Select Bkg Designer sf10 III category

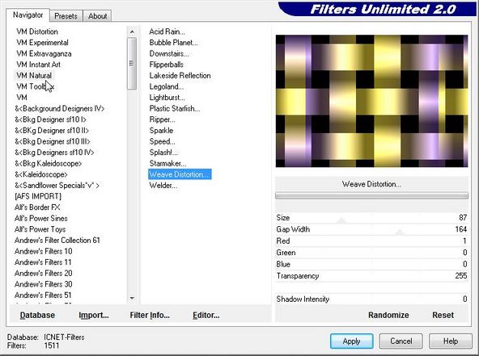(53, 141)
